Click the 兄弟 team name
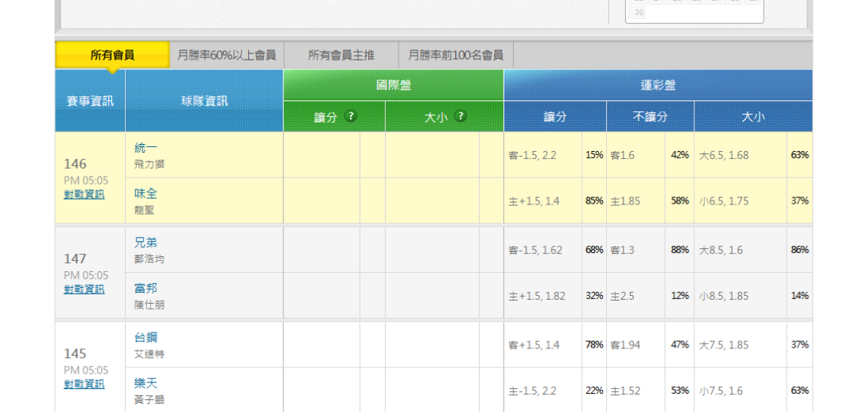This screenshot has width=859, height=412. (x=146, y=243)
